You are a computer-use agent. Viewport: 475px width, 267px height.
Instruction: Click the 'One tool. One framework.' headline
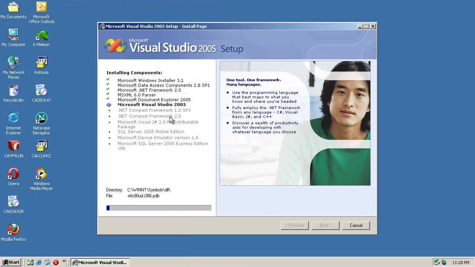(254, 80)
